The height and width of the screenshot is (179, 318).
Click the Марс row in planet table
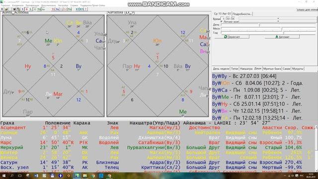click(158, 143)
